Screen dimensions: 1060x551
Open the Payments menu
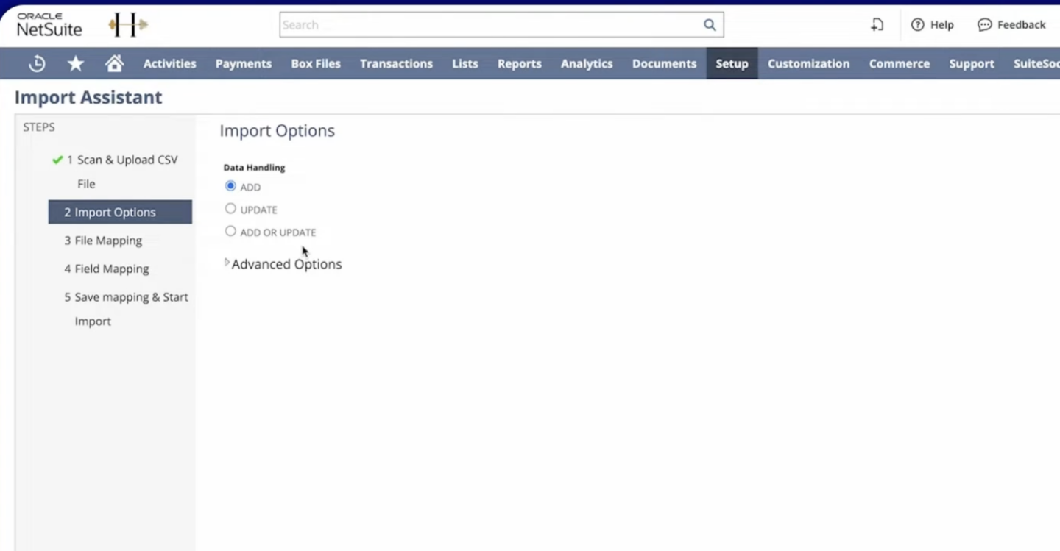(244, 64)
